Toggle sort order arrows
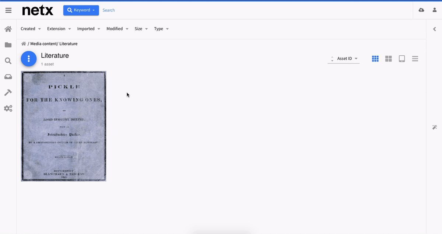442x234 pixels. tap(332, 59)
